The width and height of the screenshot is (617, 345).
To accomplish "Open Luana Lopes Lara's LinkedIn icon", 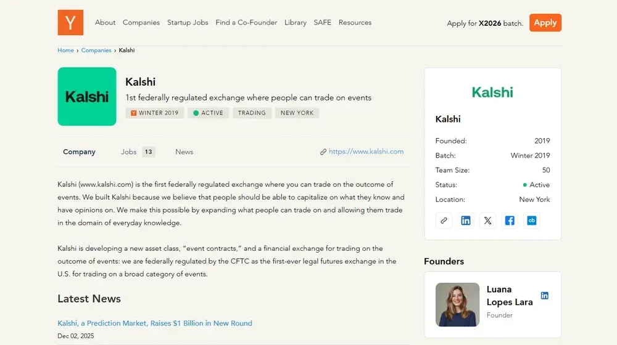I will [x=545, y=296].
